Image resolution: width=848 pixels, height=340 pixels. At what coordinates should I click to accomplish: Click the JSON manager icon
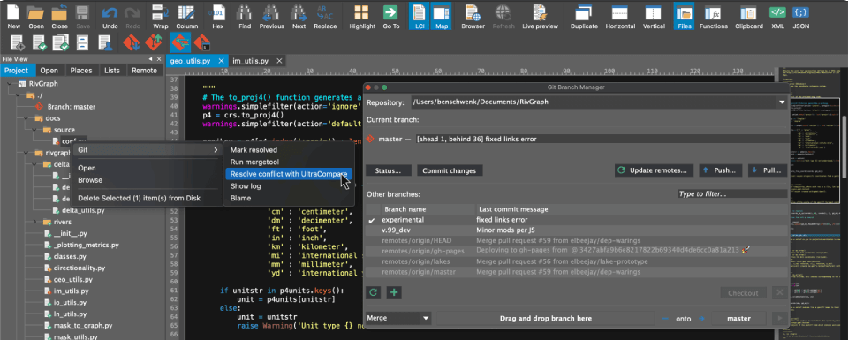click(800, 17)
